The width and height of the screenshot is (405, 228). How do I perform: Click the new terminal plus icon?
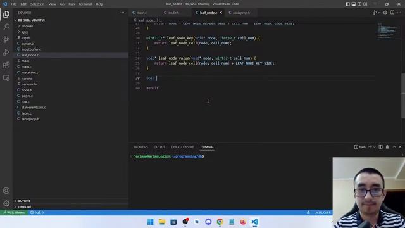(x=370, y=147)
